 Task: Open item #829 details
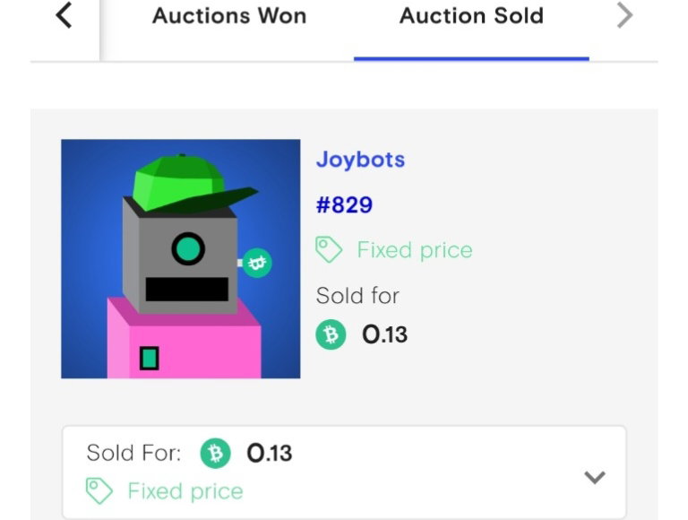pyautogui.click(x=344, y=204)
